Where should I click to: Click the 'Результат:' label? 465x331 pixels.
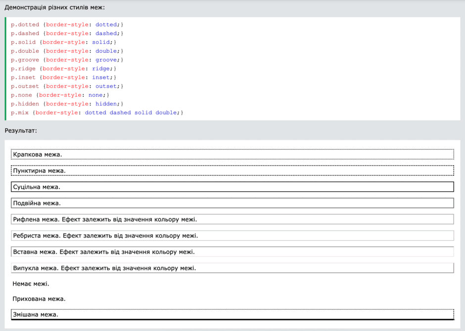[x=21, y=130]
